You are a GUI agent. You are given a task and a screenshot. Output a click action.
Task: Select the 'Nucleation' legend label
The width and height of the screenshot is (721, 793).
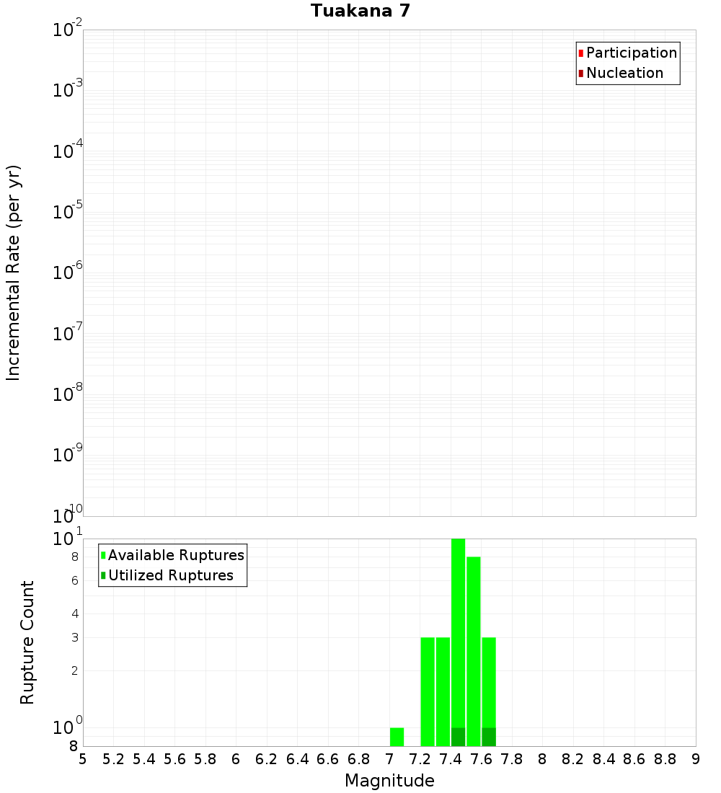point(625,74)
